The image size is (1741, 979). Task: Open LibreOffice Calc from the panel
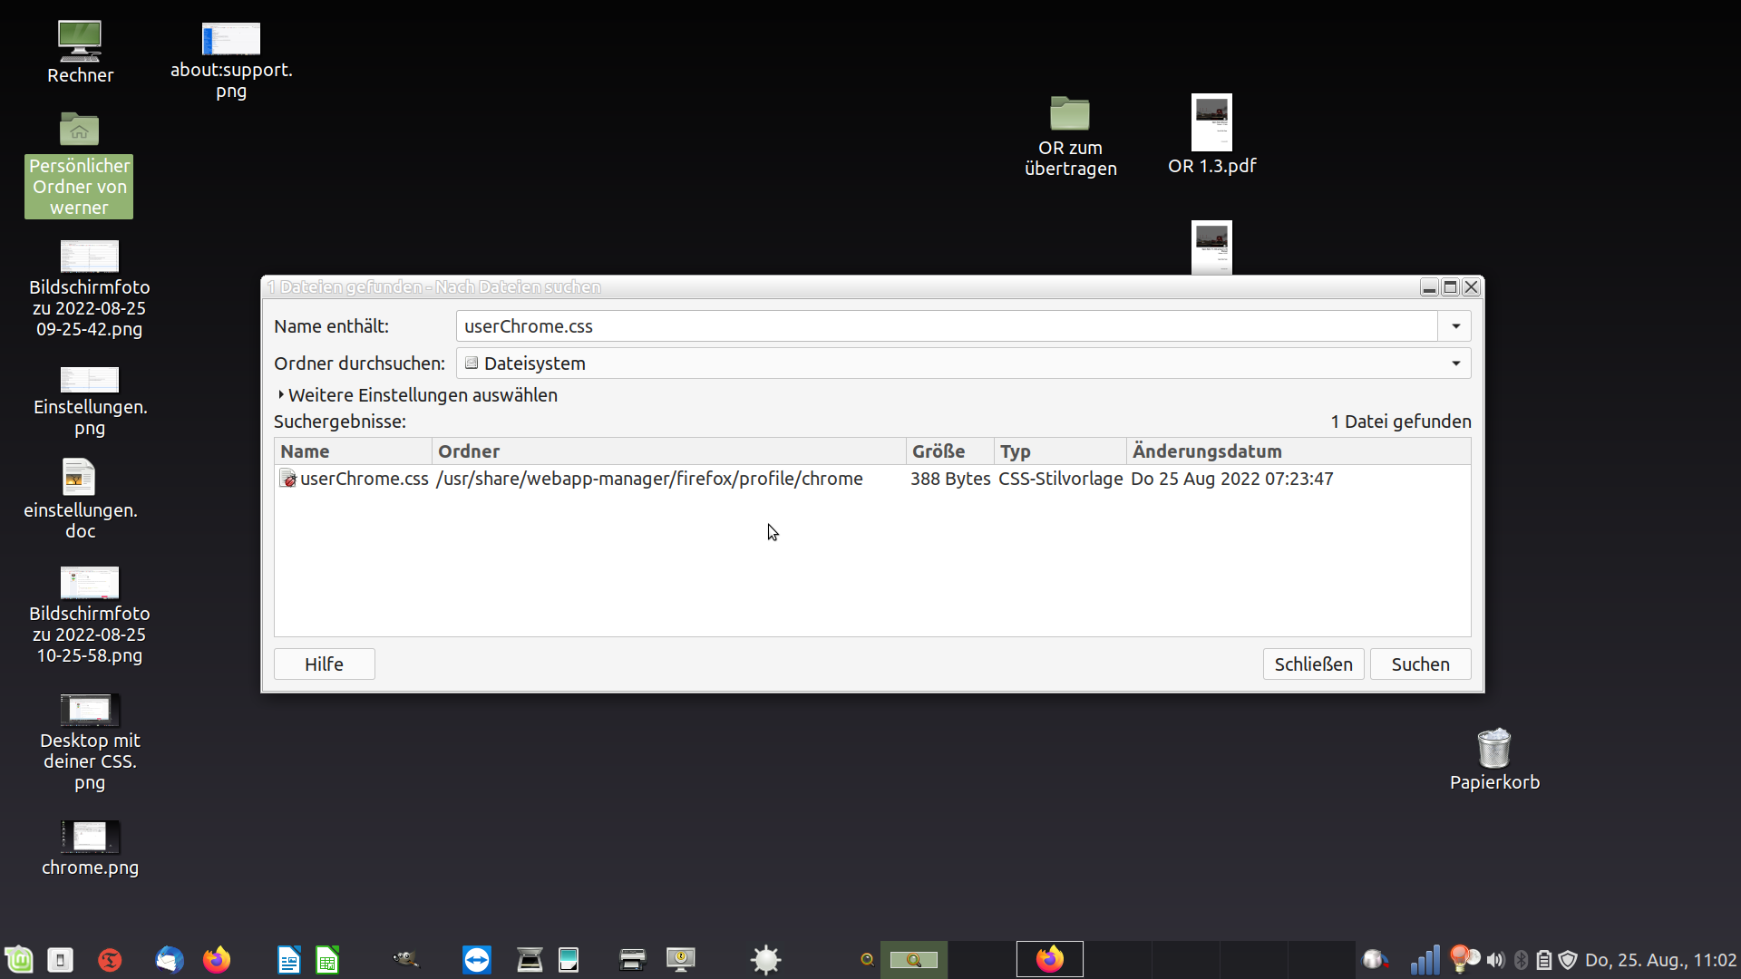pos(327,959)
